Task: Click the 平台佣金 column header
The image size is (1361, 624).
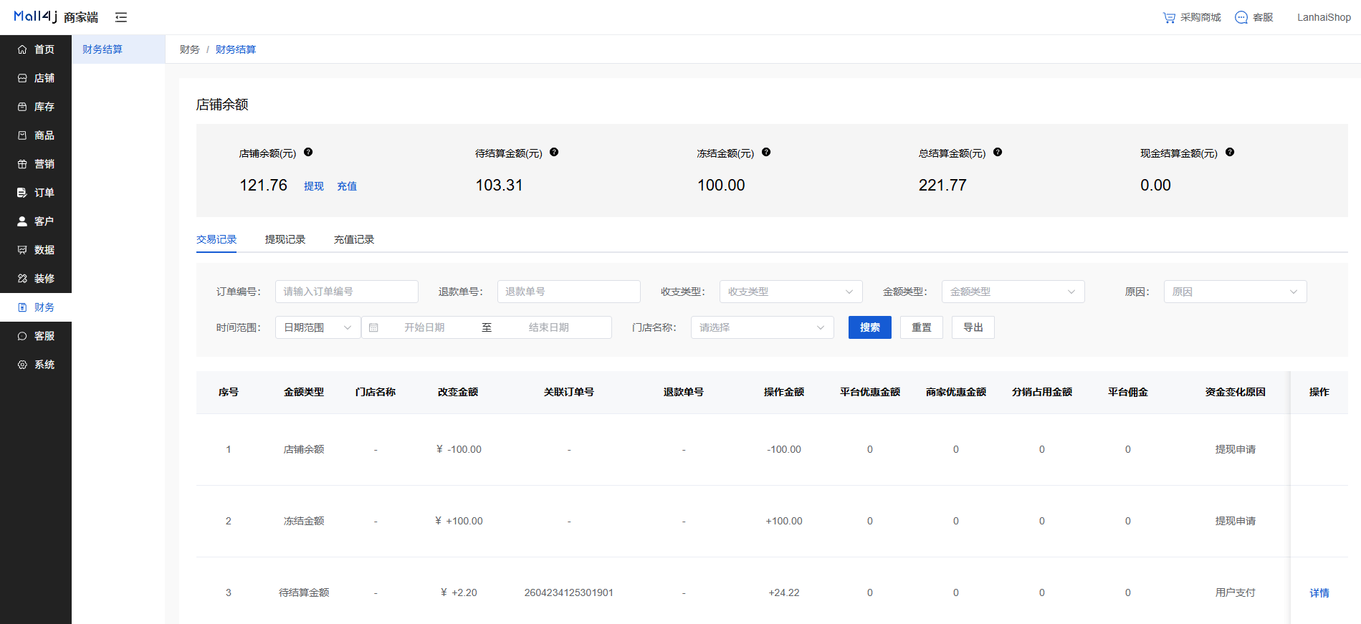Action: (x=1128, y=392)
